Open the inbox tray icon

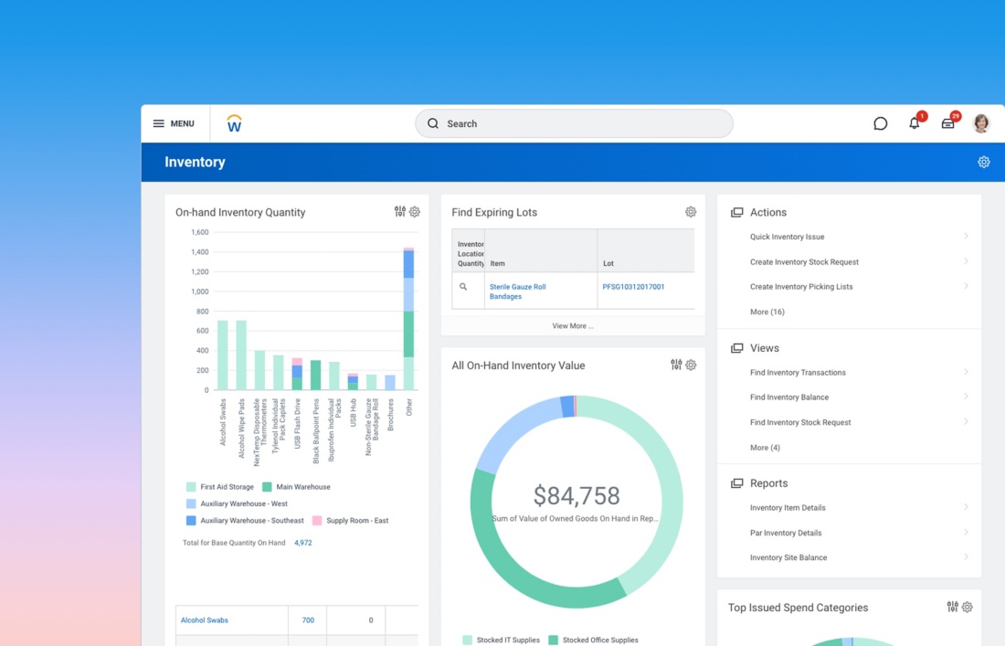(947, 123)
